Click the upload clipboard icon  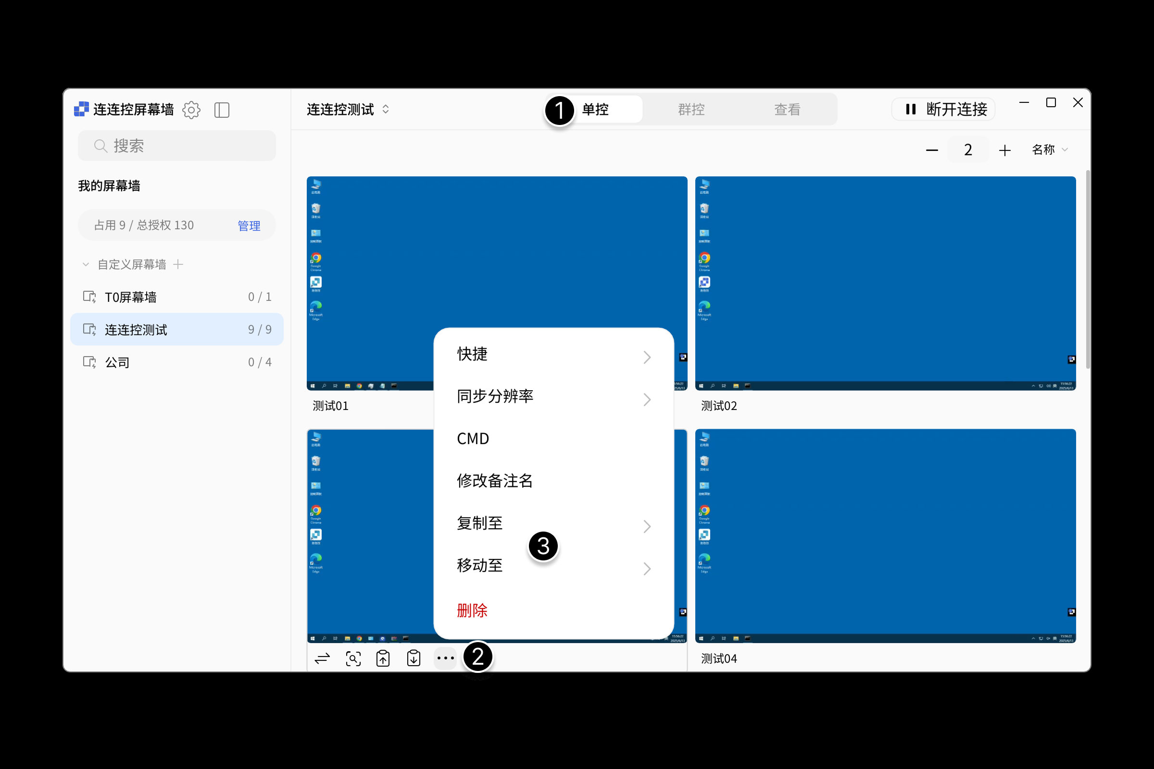[x=383, y=658]
